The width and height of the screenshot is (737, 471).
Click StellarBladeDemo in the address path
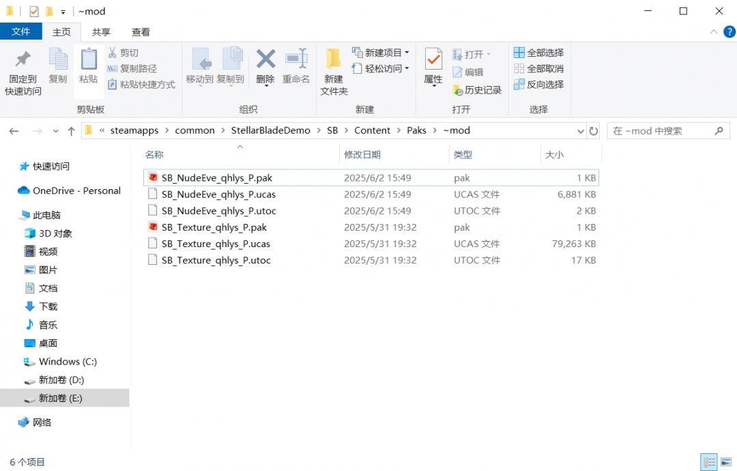271,130
